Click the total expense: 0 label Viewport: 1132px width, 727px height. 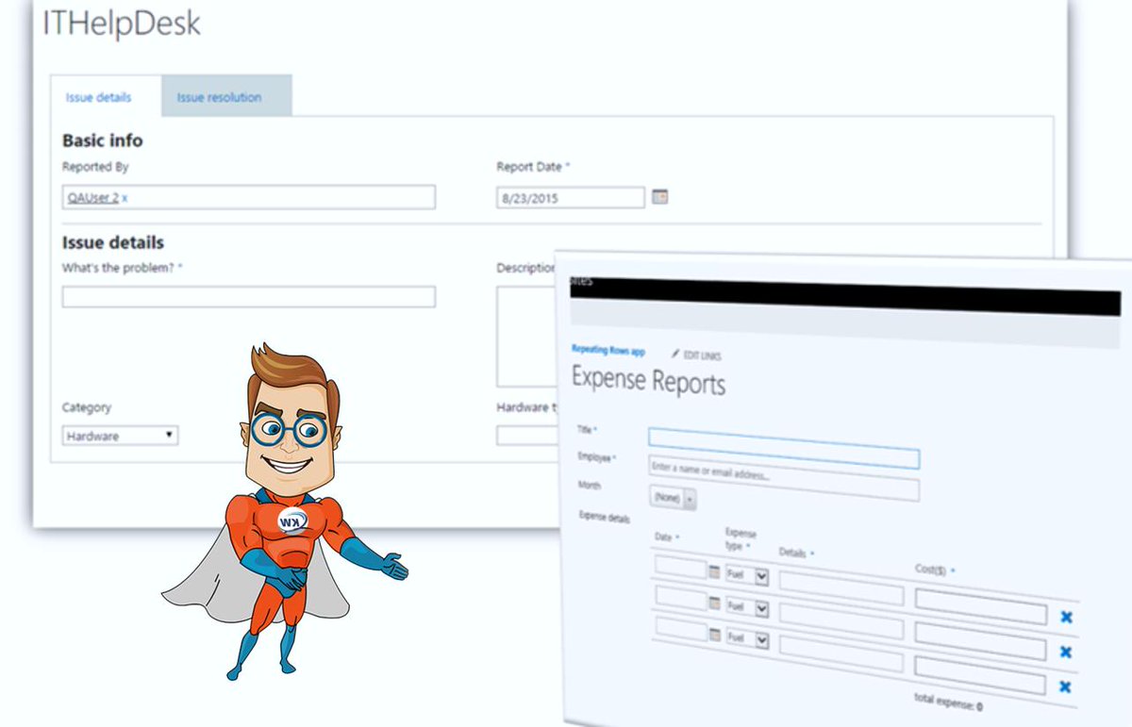pos(948,702)
